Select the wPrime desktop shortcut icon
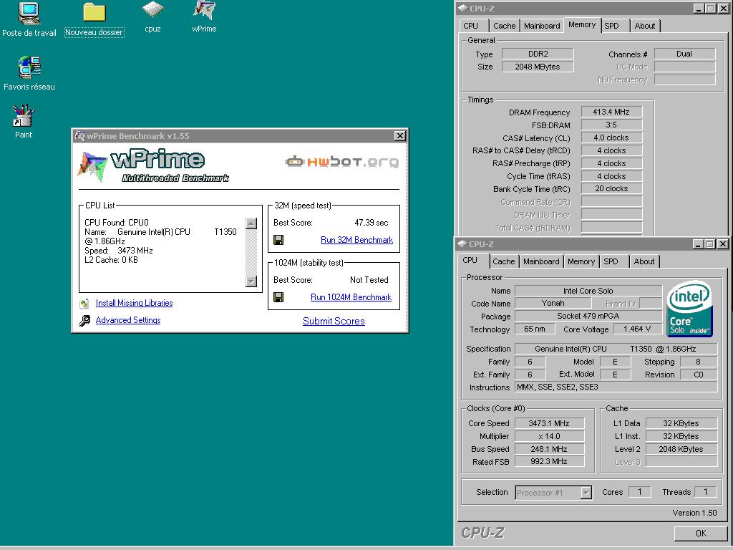This screenshot has height=550, width=733. [204, 11]
